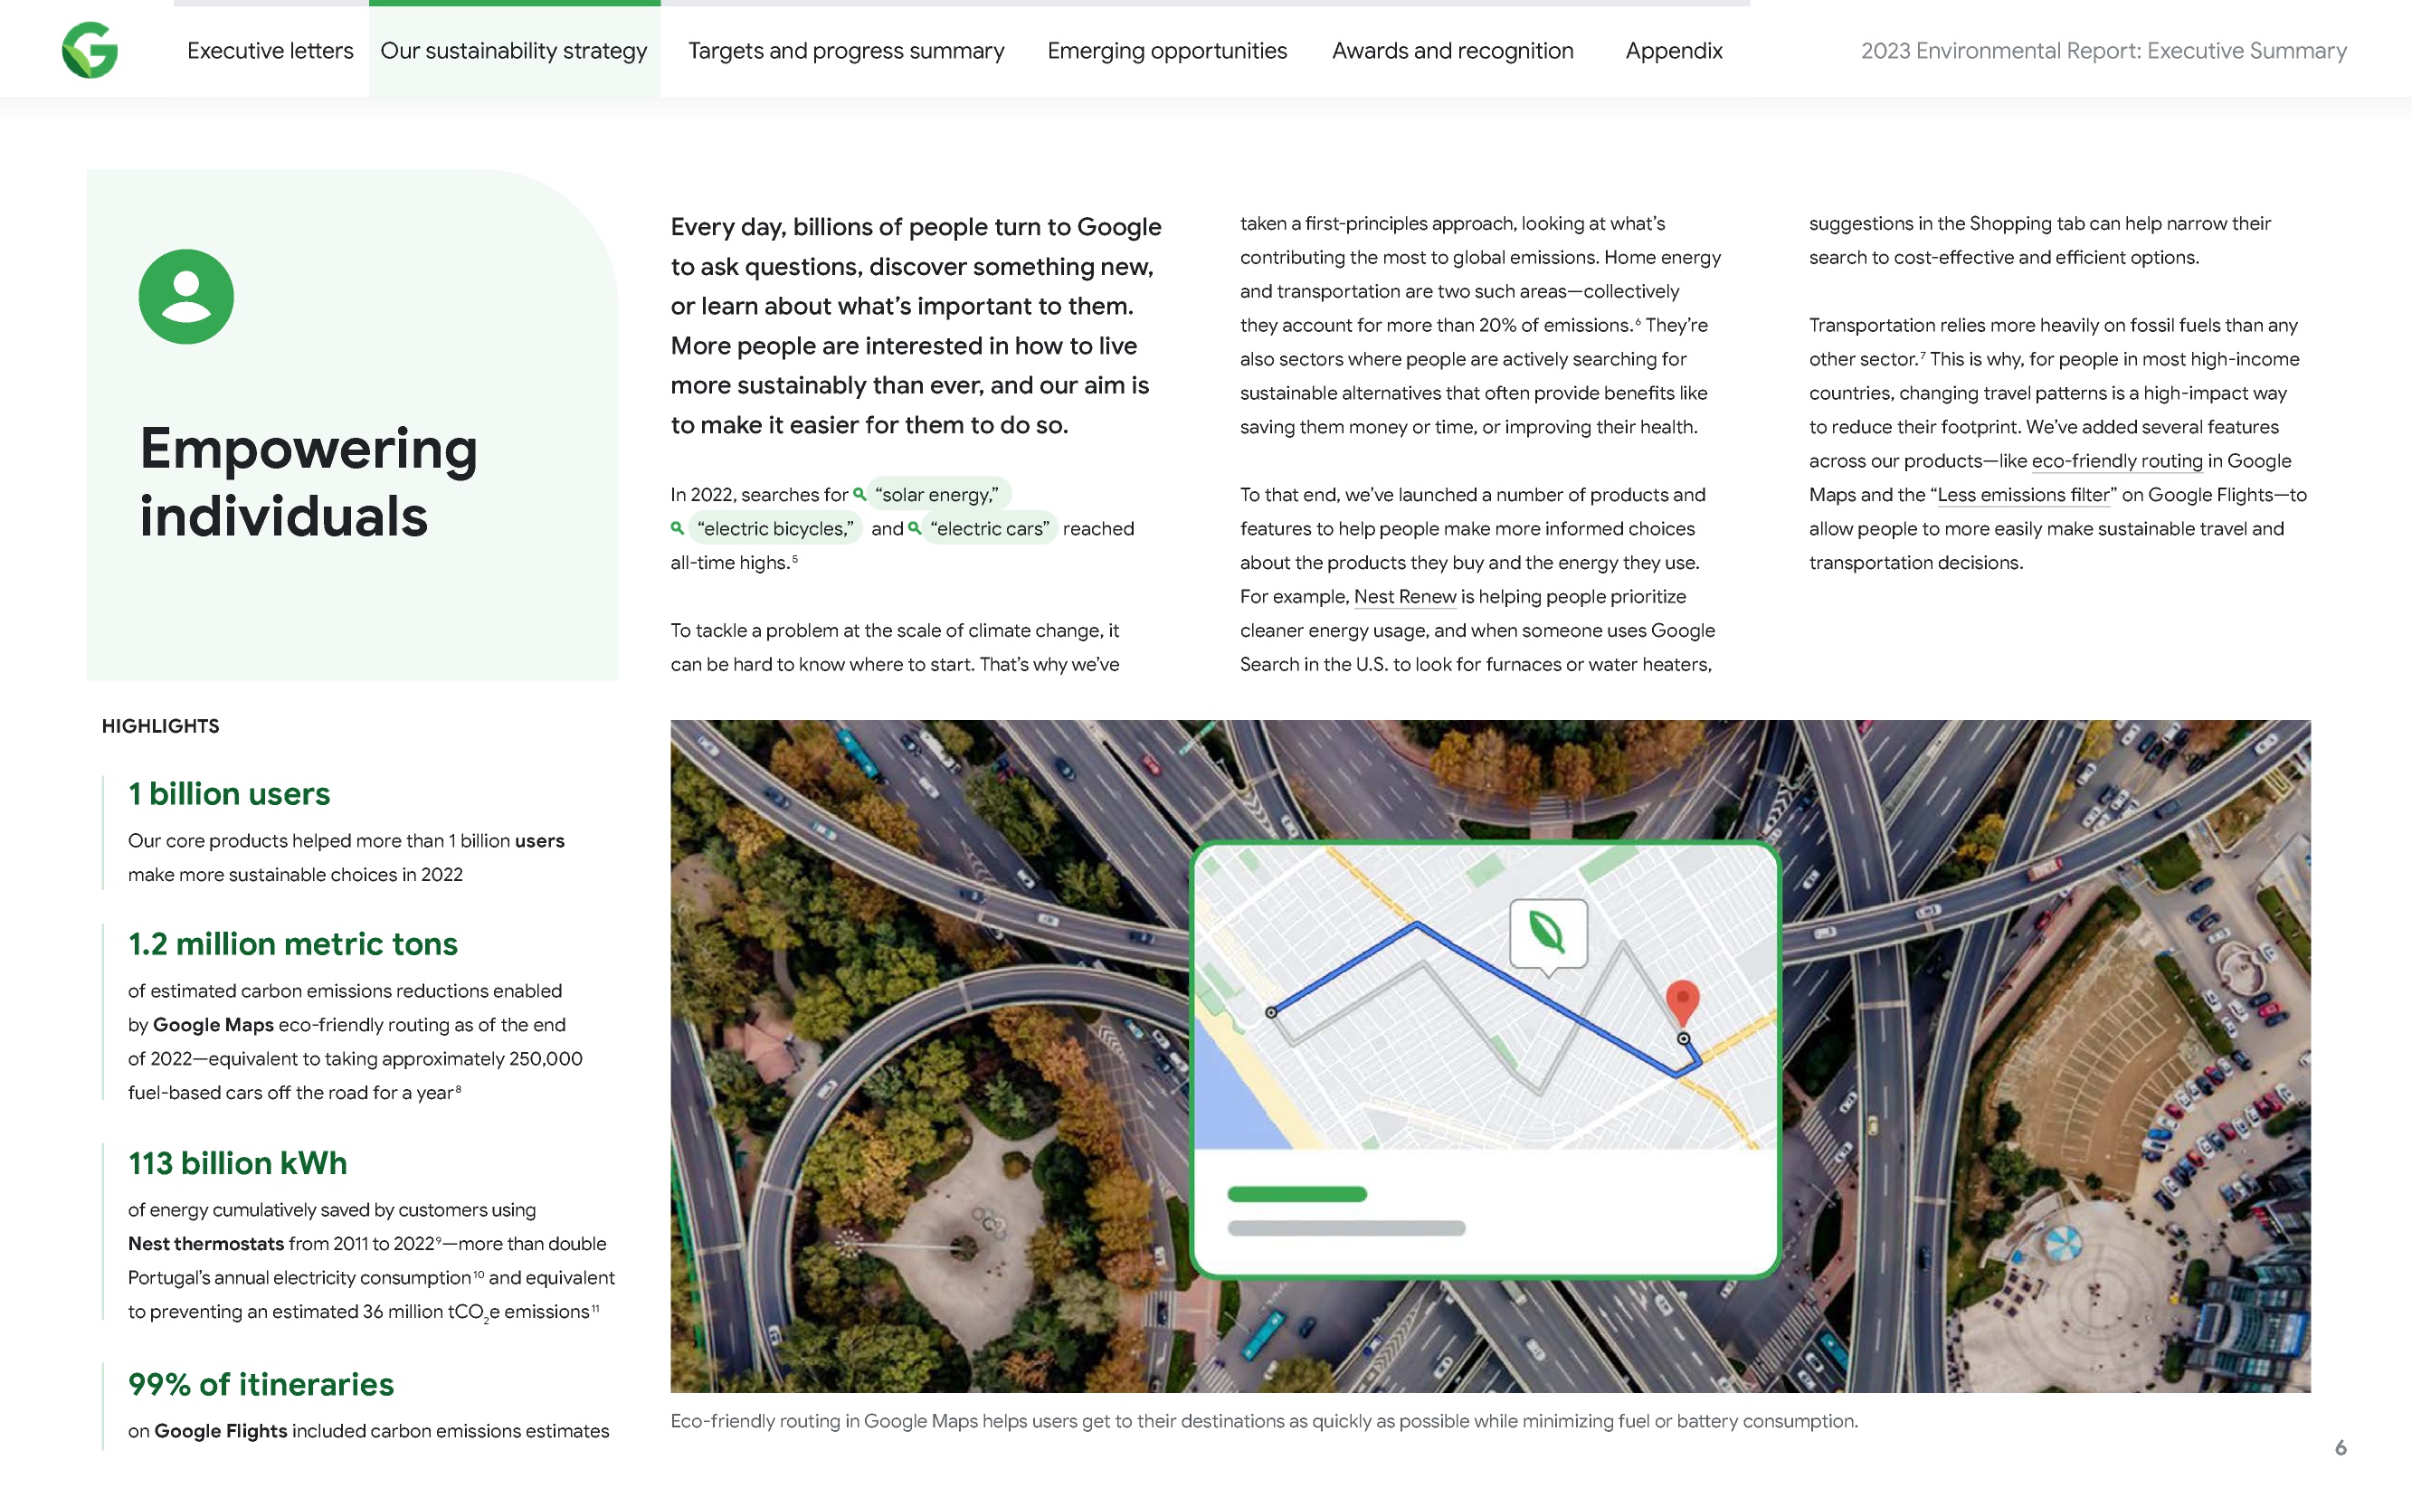Click bold "Google Maps" in highlights
The image size is (2412, 1507).
click(214, 1026)
